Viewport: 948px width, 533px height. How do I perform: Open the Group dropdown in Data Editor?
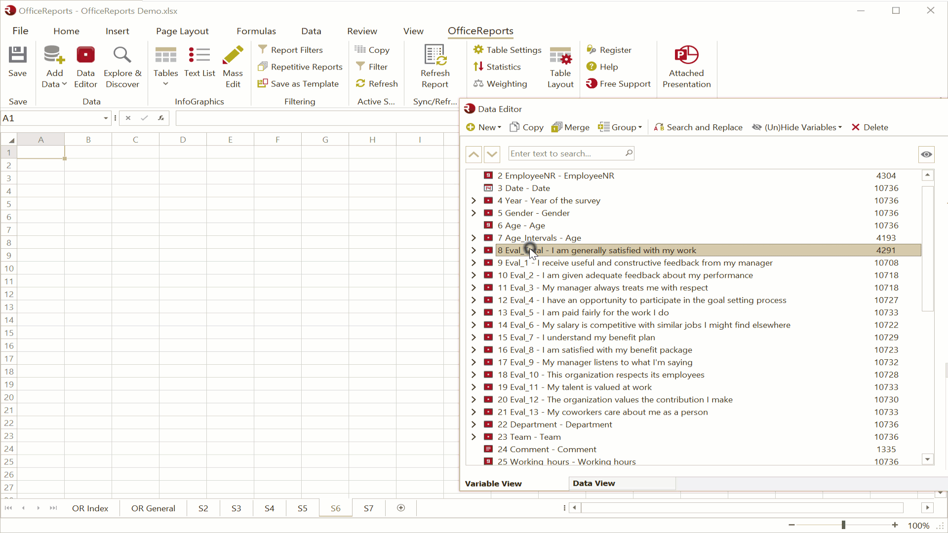(620, 127)
